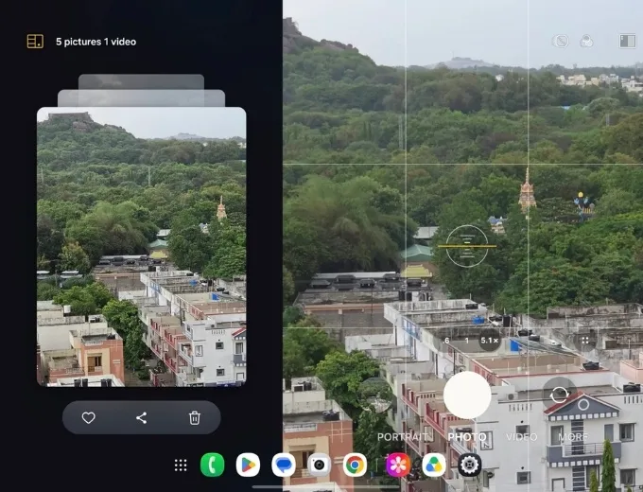Open the MORE camera modes tab
Viewport: 643px width, 492px height.
click(573, 437)
